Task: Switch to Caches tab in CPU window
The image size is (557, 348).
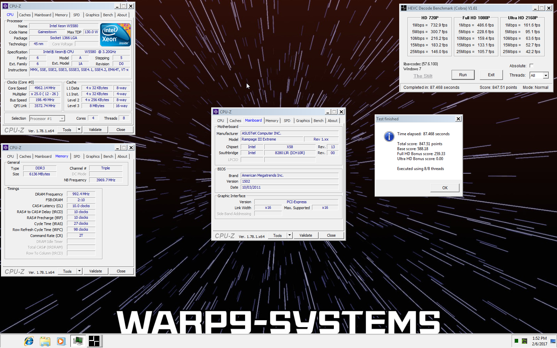Action: 25,15
